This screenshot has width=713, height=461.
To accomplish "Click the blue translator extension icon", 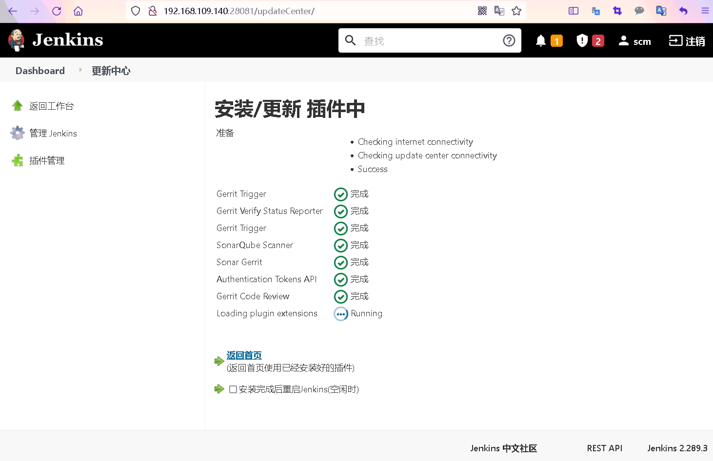I will (661, 11).
